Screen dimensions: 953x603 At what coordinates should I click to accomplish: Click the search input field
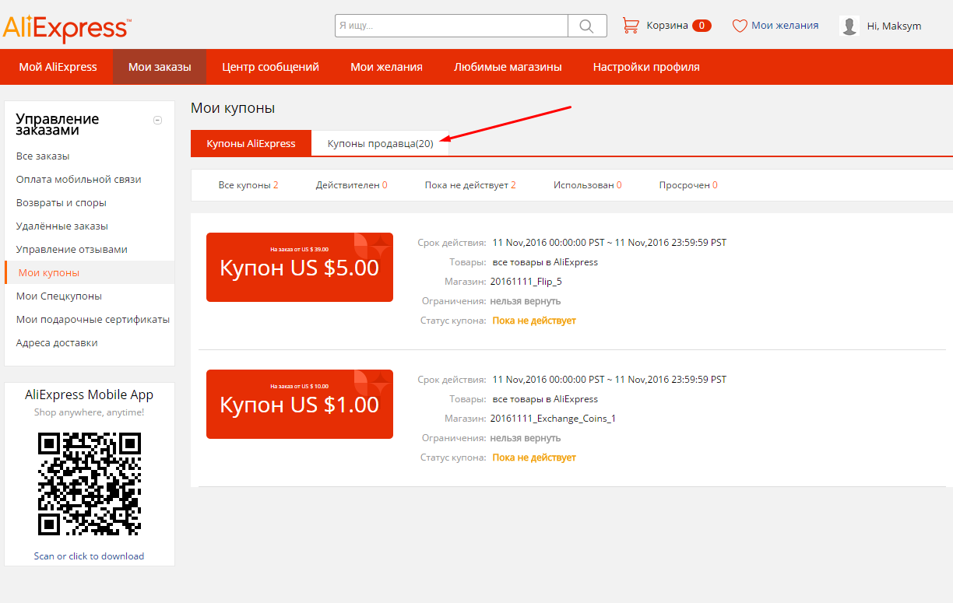[x=452, y=26]
